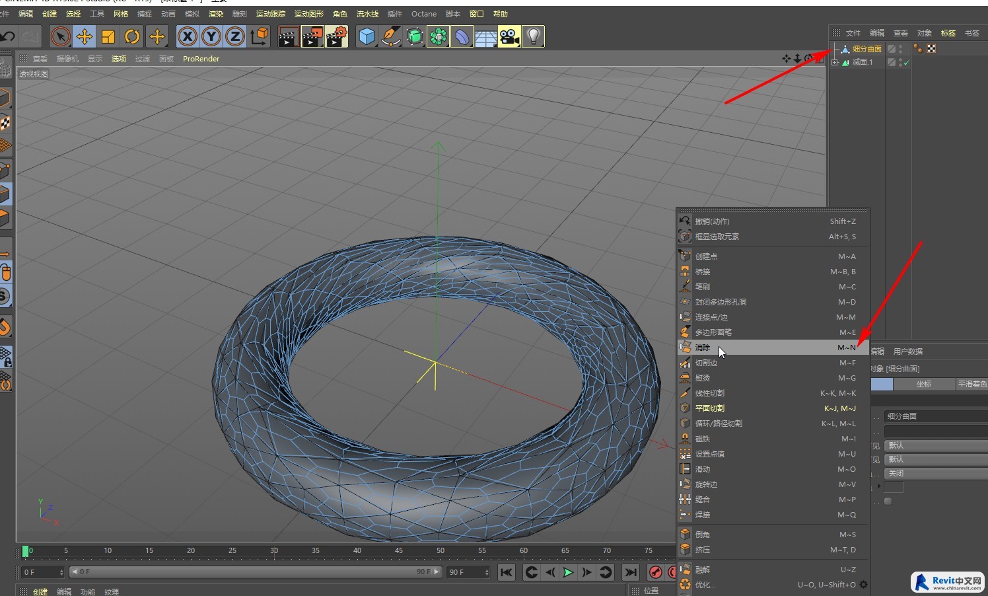Choose 桥接 (Bridge) in context menu
Screen dimensions: 988x596
pyautogui.click(x=773, y=272)
